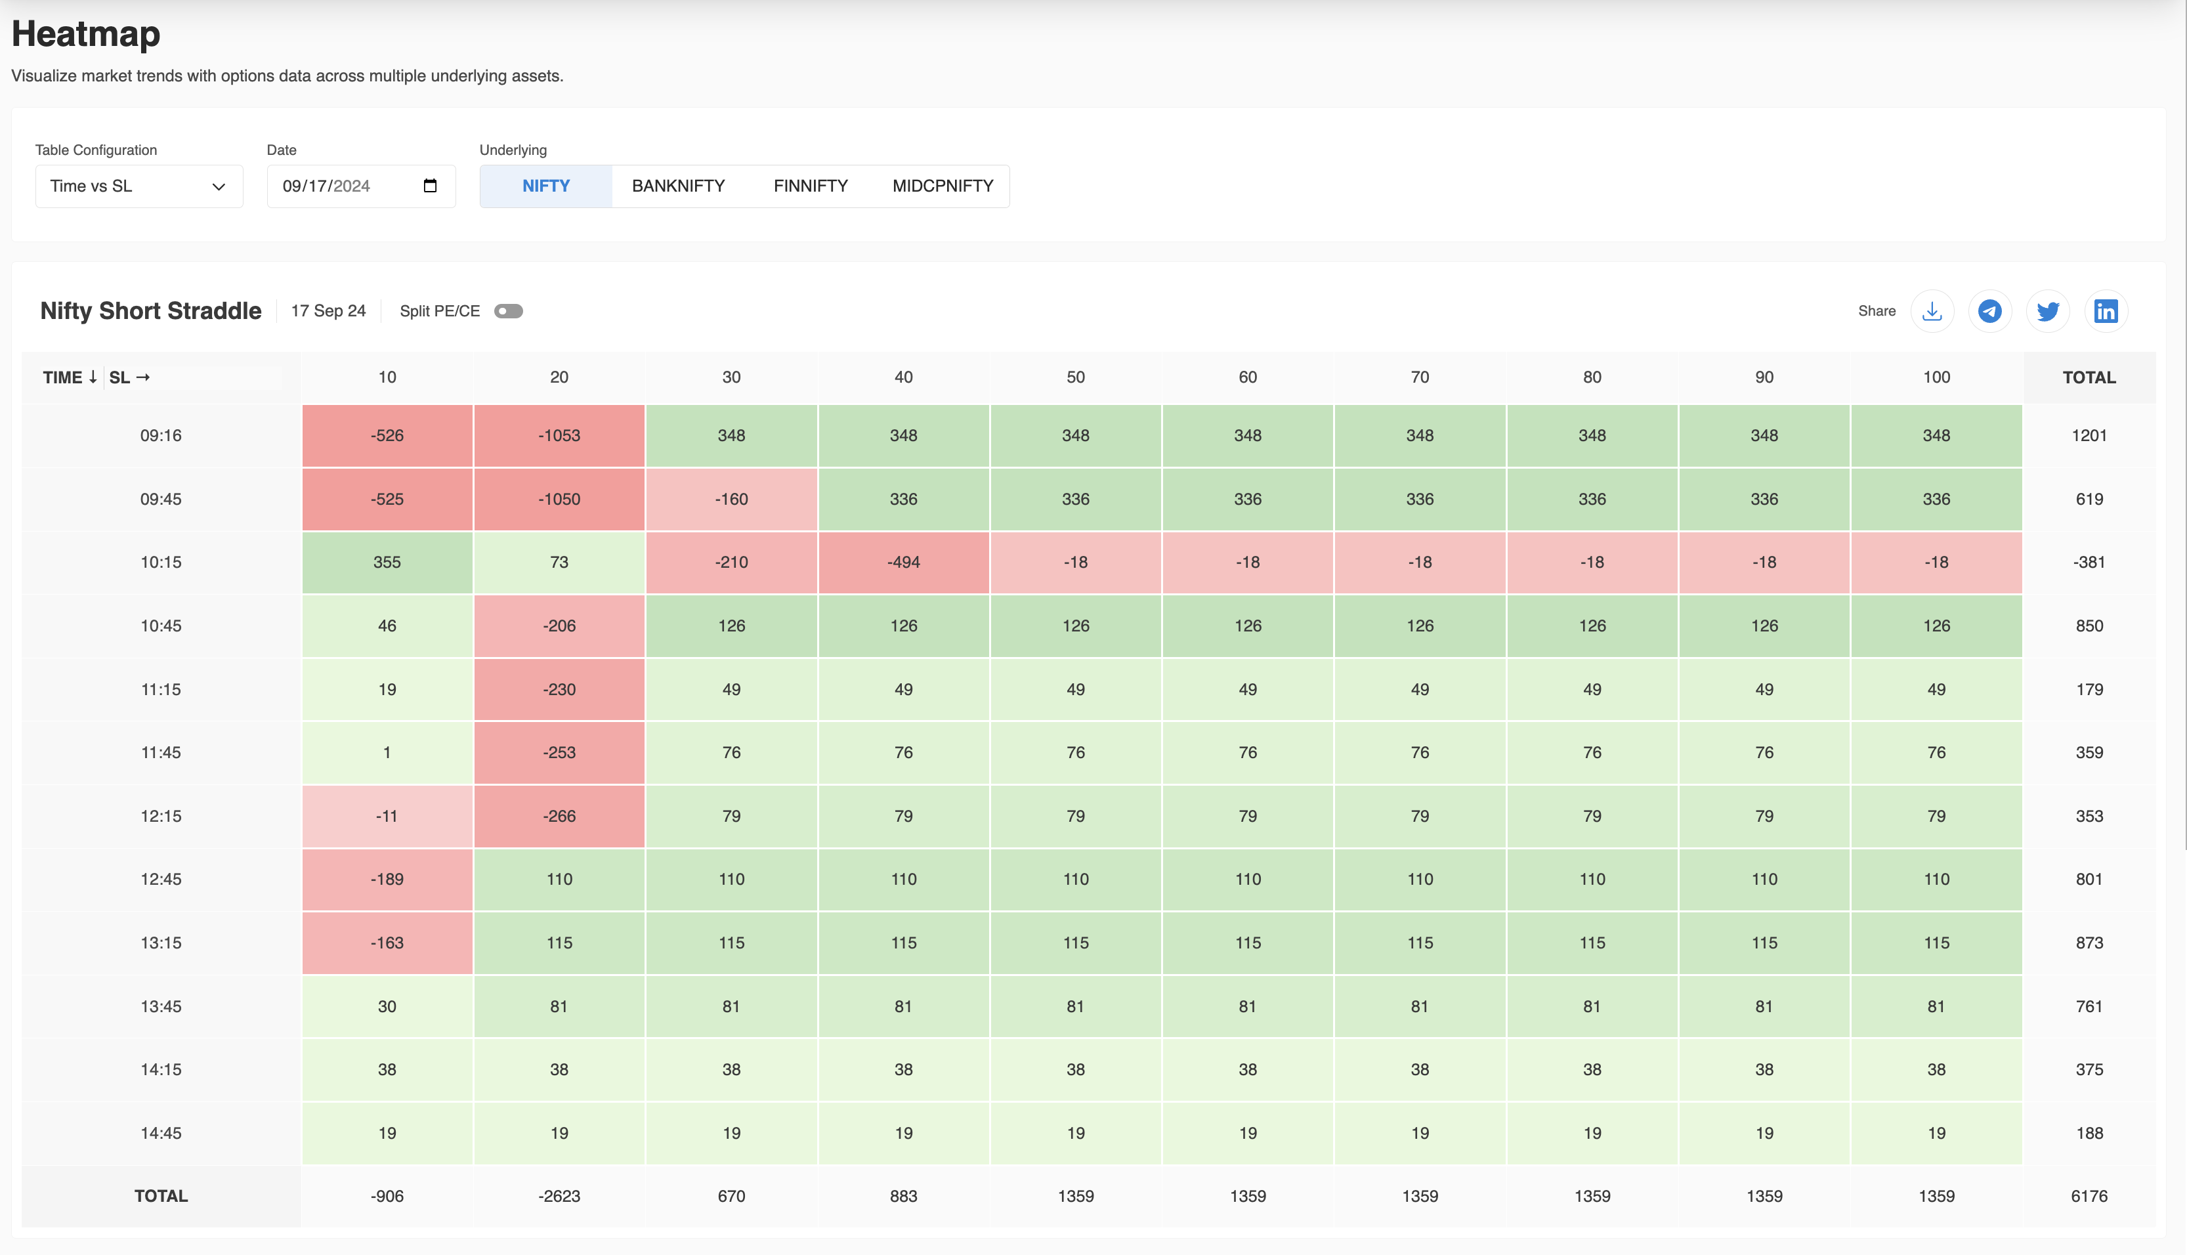The image size is (2187, 1255).
Task: Click the 73 cell in 10:15 row
Action: (x=559, y=562)
